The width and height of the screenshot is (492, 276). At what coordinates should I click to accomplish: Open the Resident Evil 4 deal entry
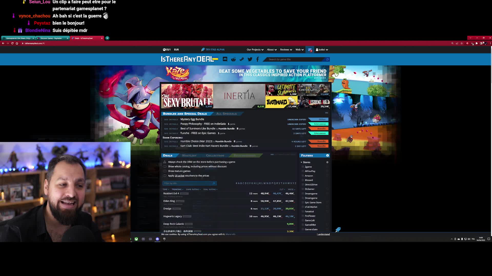[171, 193]
